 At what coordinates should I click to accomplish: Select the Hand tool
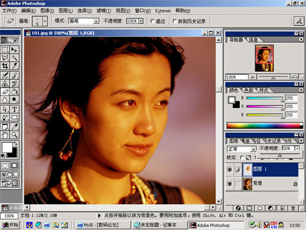[x=5, y=135]
